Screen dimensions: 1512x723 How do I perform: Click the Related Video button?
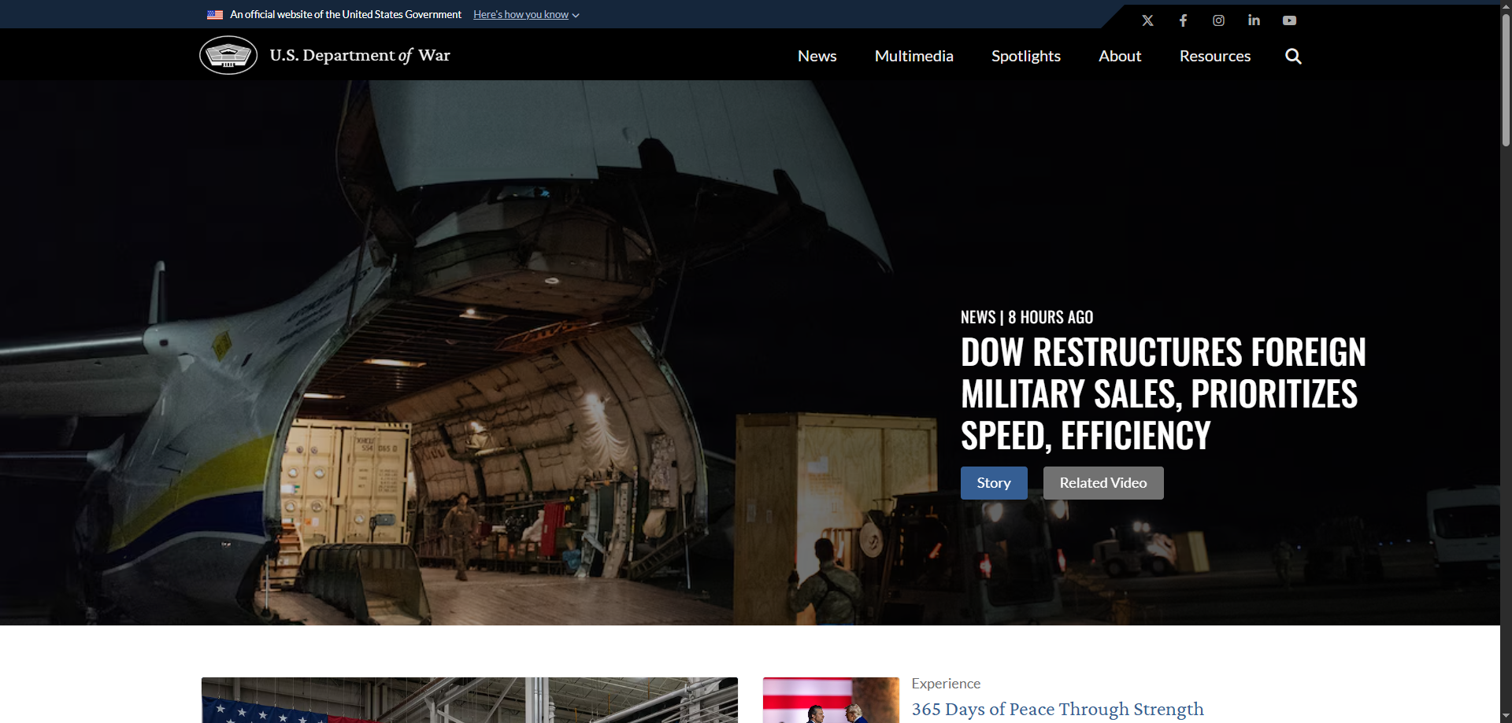click(1103, 483)
